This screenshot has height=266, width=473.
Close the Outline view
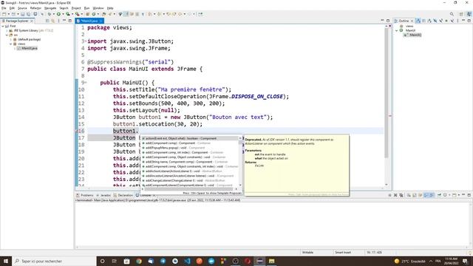coord(412,21)
